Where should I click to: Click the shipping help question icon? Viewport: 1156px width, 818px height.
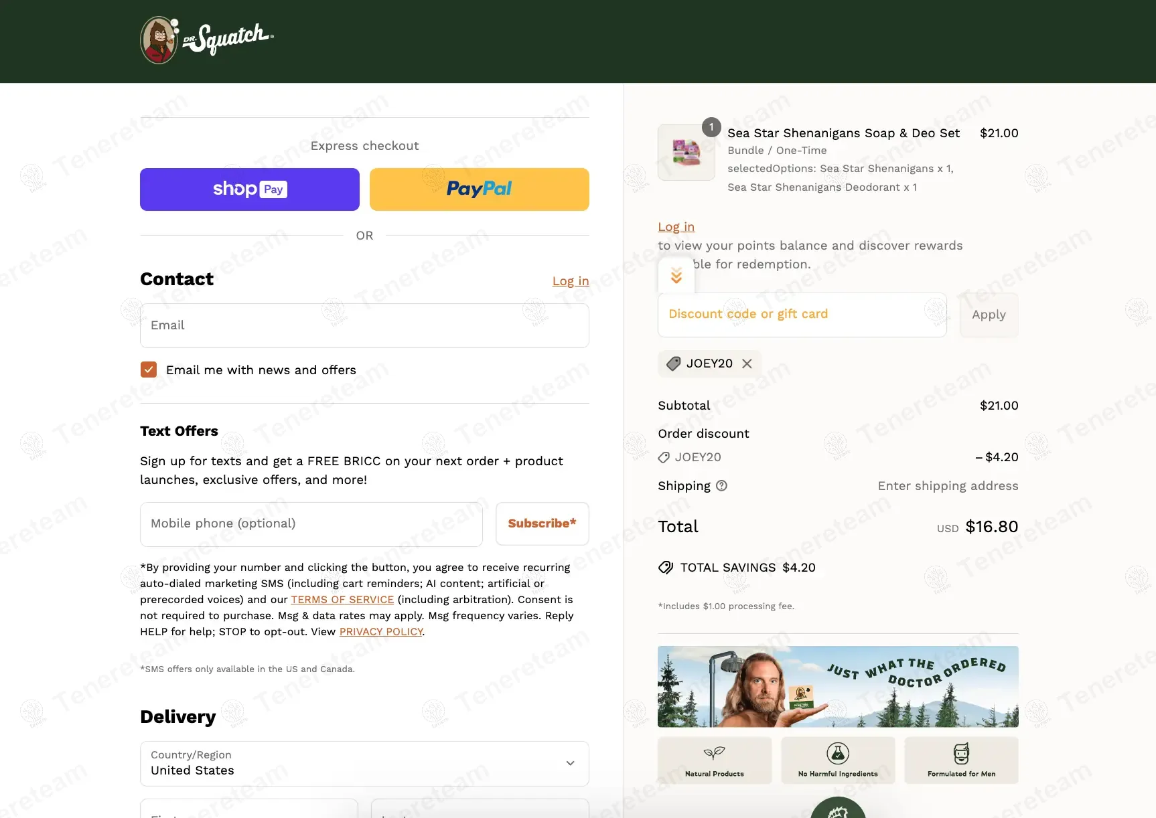click(x=721, y=486)
